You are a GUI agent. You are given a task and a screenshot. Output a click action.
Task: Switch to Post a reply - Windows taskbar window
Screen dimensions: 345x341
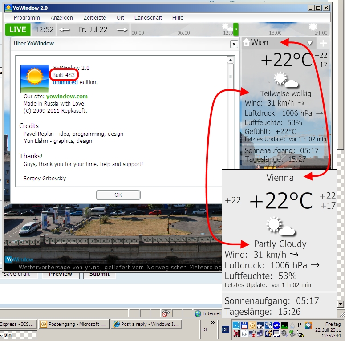tap(146, 324)
